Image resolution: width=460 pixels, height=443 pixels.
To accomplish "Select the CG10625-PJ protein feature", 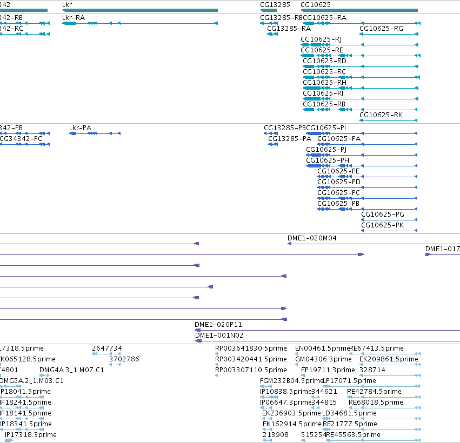I will coord(362,155).
